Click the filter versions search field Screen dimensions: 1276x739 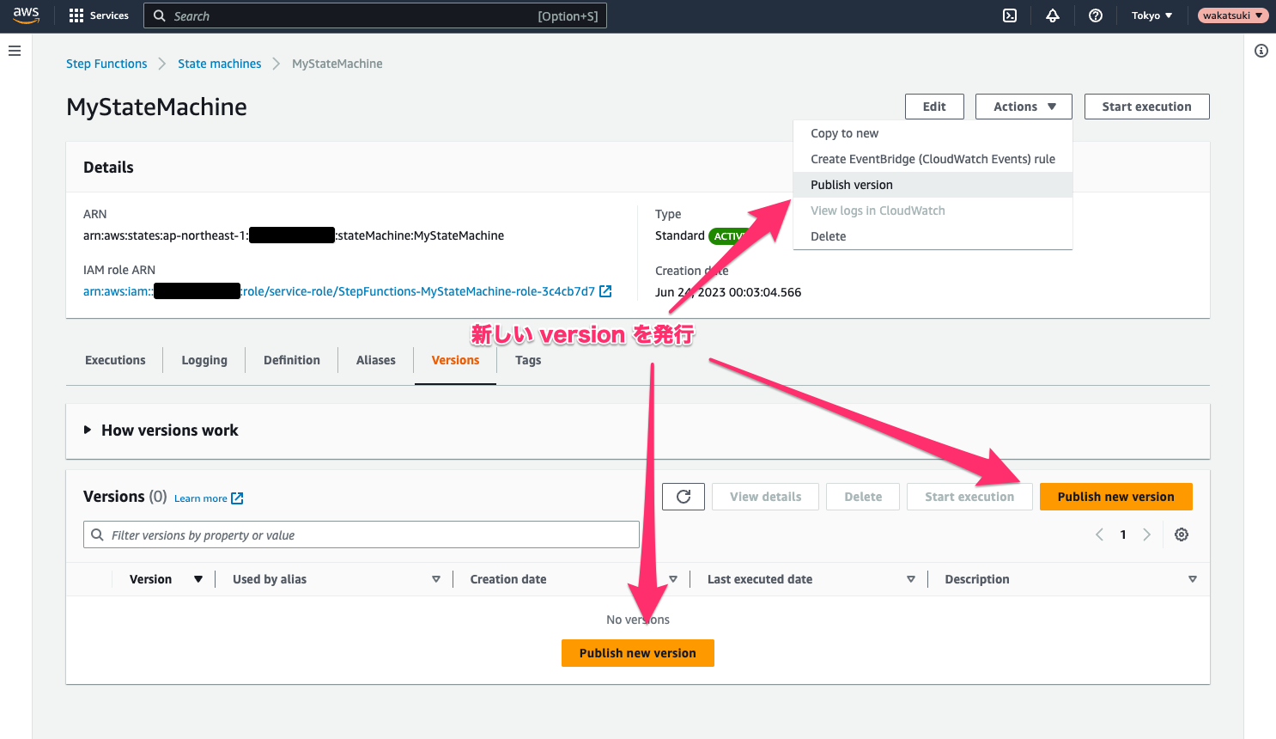click(x=361, y=535)
